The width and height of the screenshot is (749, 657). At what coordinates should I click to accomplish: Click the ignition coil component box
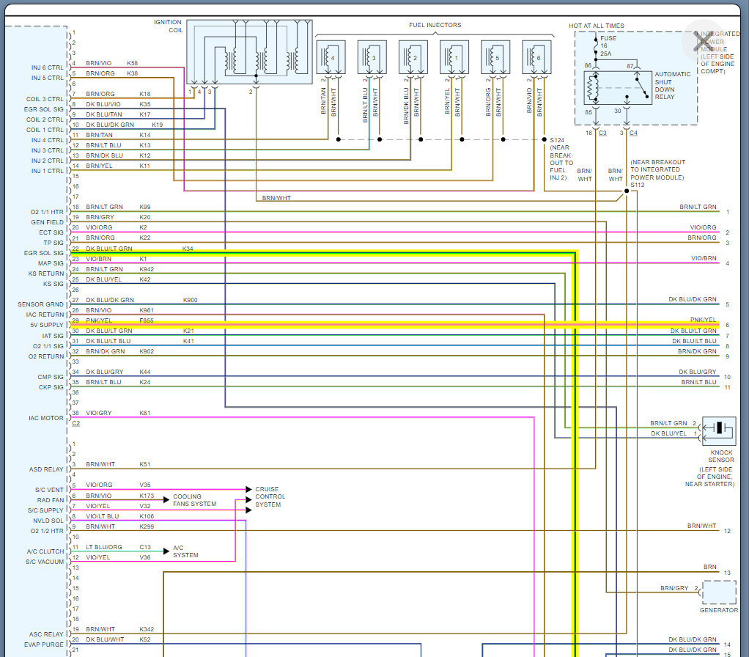249,52
